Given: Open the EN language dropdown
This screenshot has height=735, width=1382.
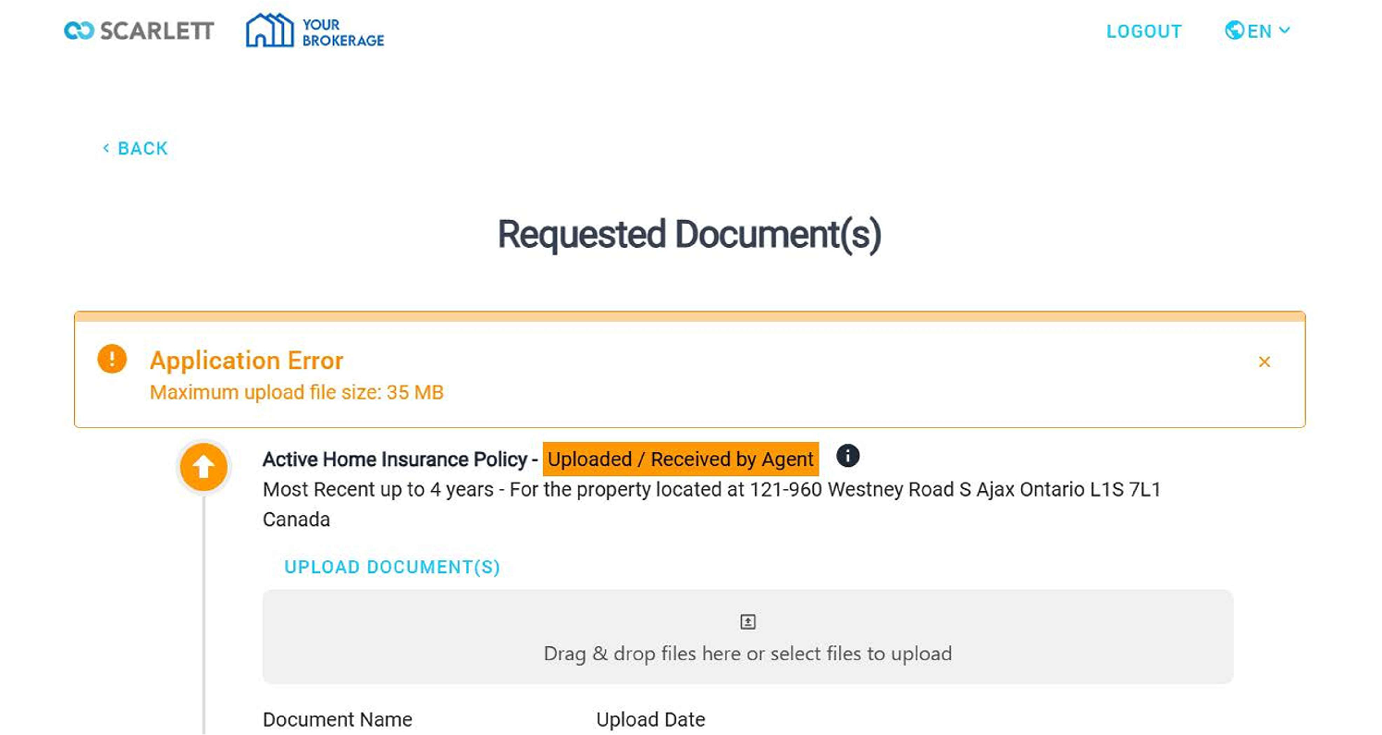Looking at the screenshot, I should pyautogui.click(x=1259, y=31).
